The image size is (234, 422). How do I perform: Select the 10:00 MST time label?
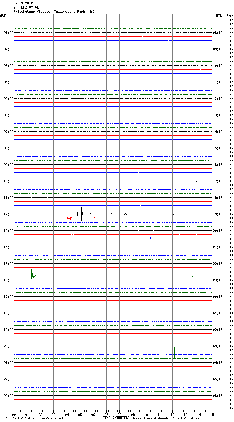(9, 181)
